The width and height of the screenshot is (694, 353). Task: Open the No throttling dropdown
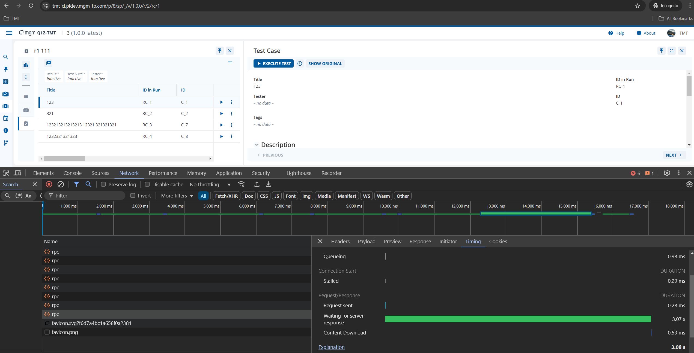point(210,185)
